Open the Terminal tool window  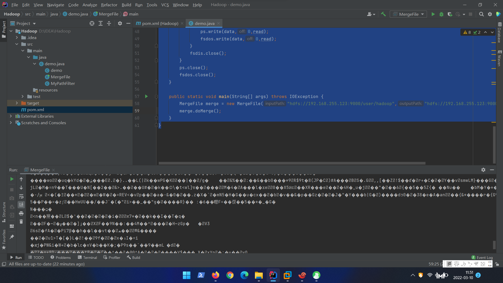click(x=88, y=258)
